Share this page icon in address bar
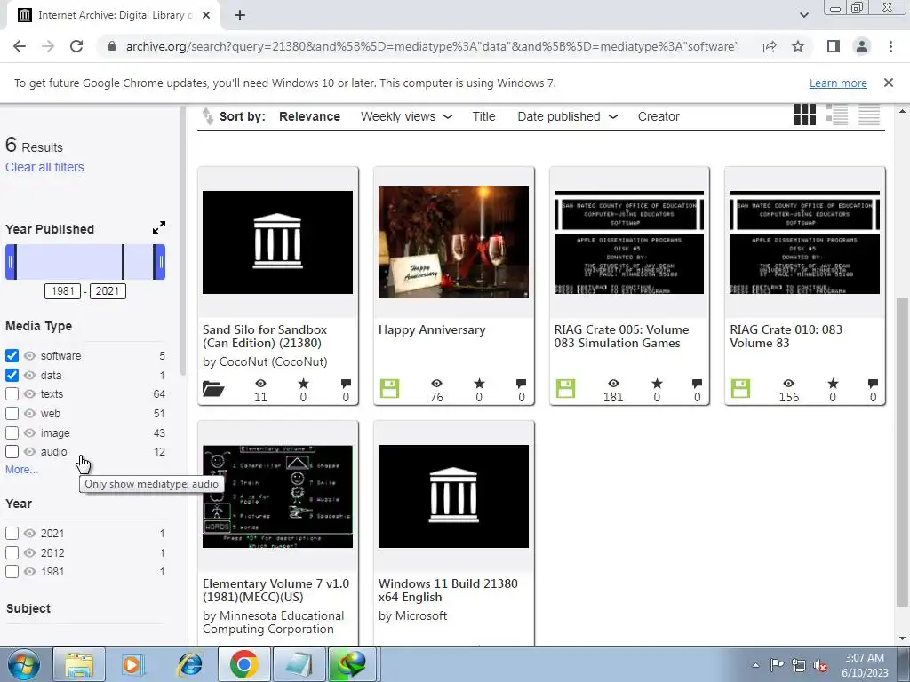Viewport: 910px width, 682px height. tap(770, 46)
